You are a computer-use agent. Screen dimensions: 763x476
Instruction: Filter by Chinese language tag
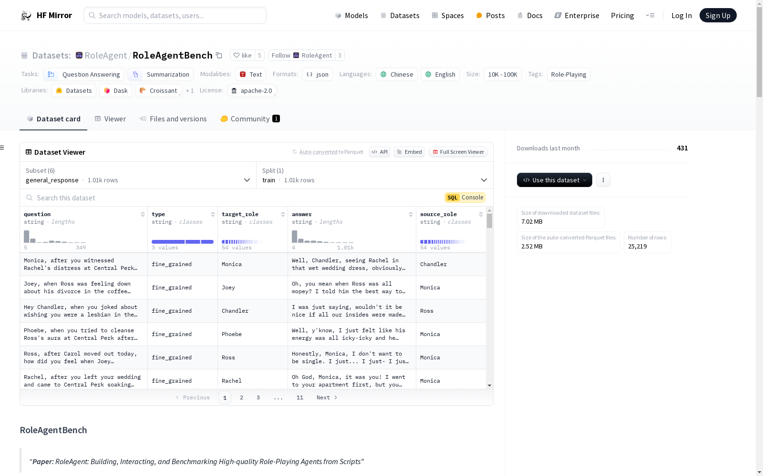397,74
